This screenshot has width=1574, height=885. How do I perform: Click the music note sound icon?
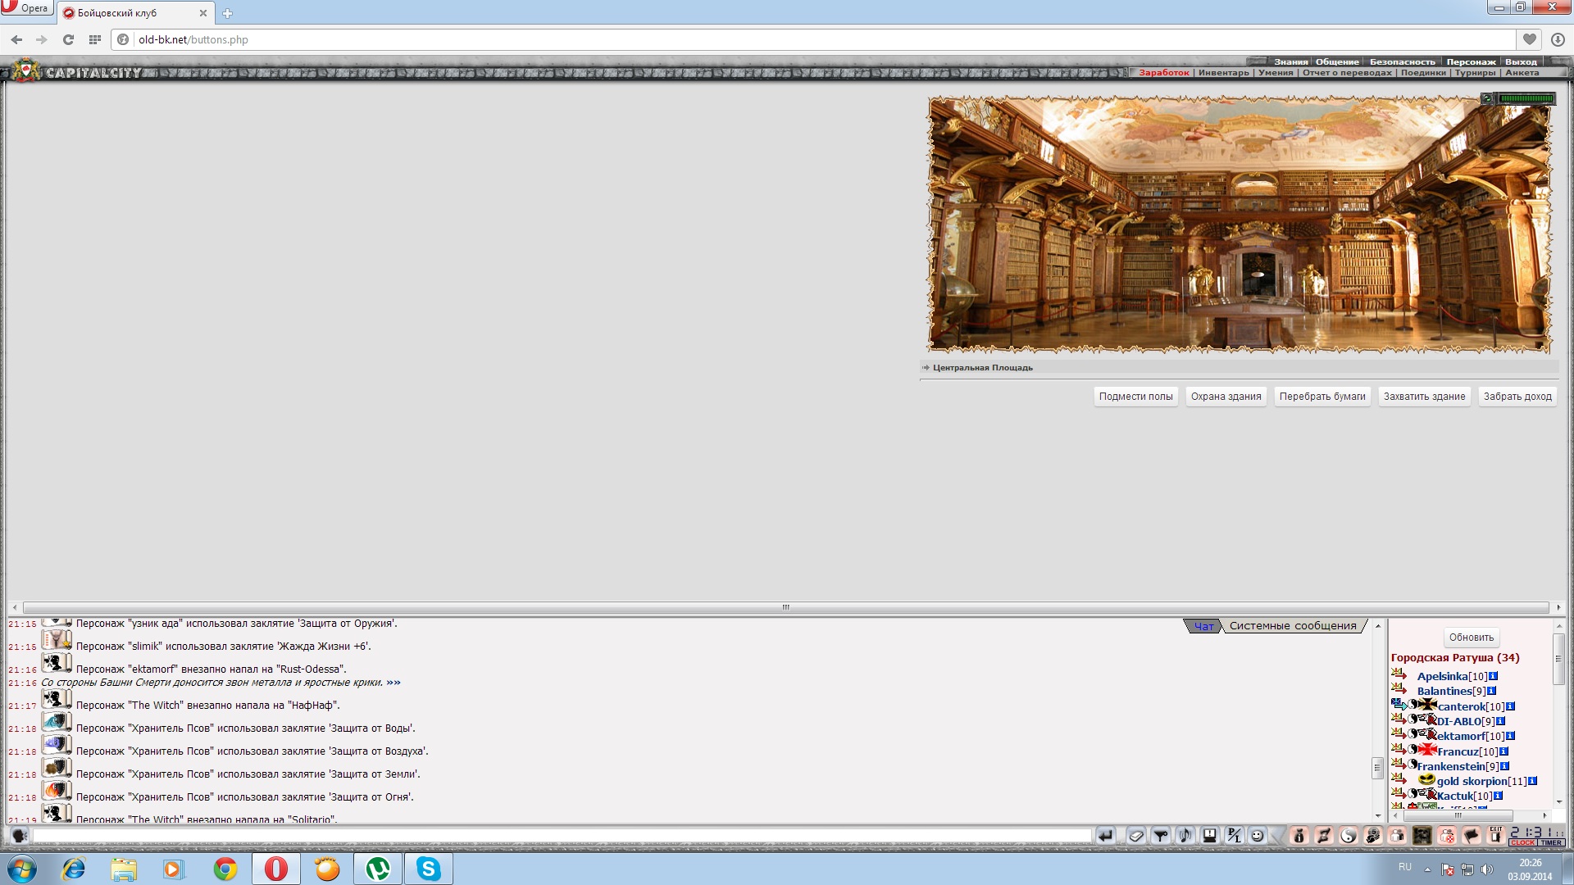click(1185, 835)
